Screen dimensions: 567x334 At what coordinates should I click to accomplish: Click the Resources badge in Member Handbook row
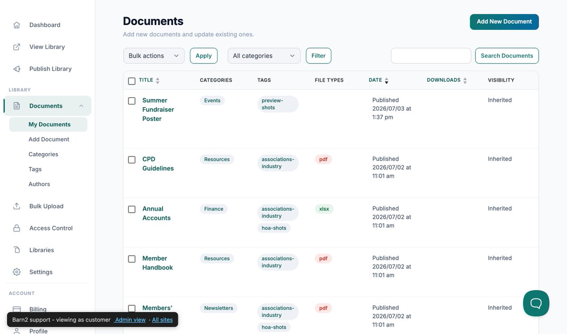click(x=217, y=258)
